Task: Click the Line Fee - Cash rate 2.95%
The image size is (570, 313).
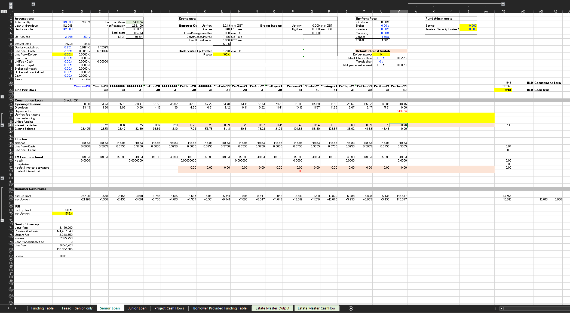Action: (63, 51)
